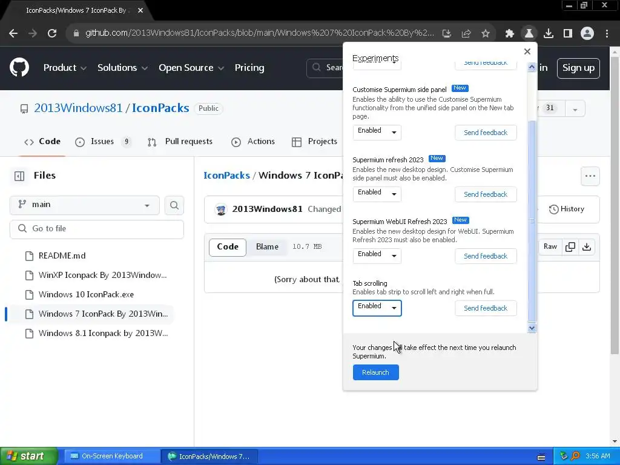Screen dimensions: 620x465
Task: Download raw file icon
Action: tap(587, 247)
